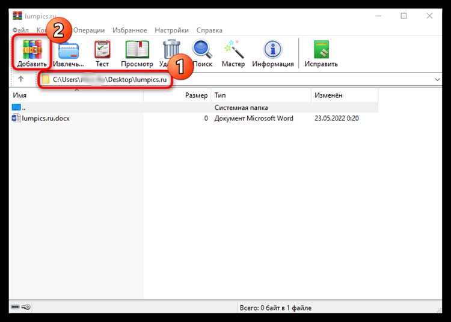Click the key password icon in status bar
The height and width of the screenshot is (322, 451).
click(26, 307)
